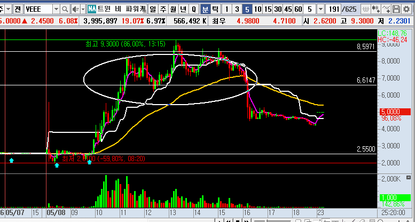This screenshot has width=415, height=222.
Task: Click the open price 2.6200
Action: [325, 21]
